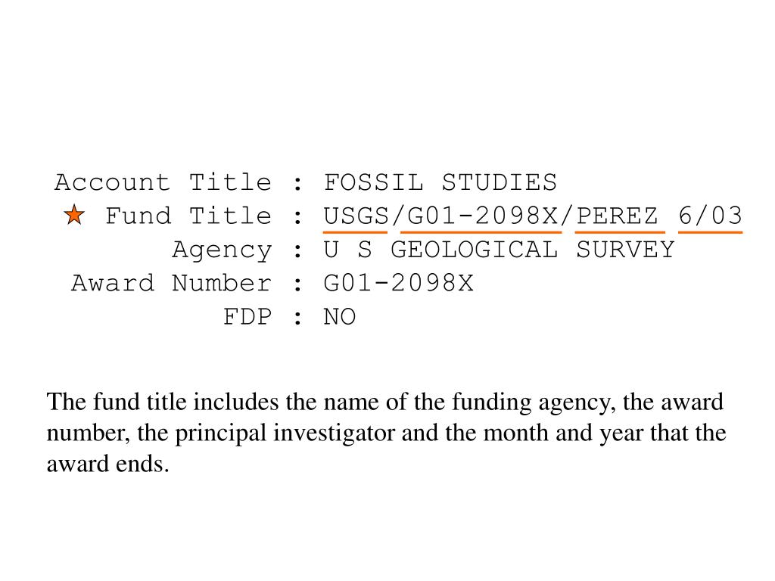Screen dimensions: 775x581
Task: Click the FOSSIL STUDIES account title value
Action: 440,182
